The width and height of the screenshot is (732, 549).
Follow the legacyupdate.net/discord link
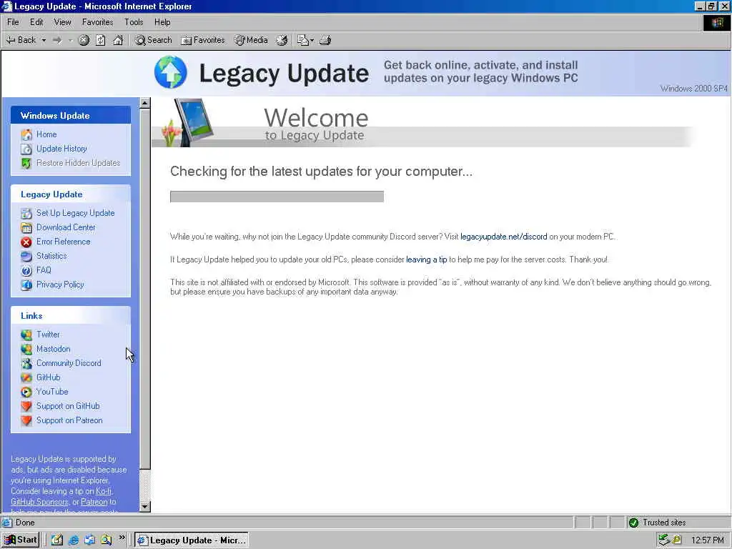504,237
